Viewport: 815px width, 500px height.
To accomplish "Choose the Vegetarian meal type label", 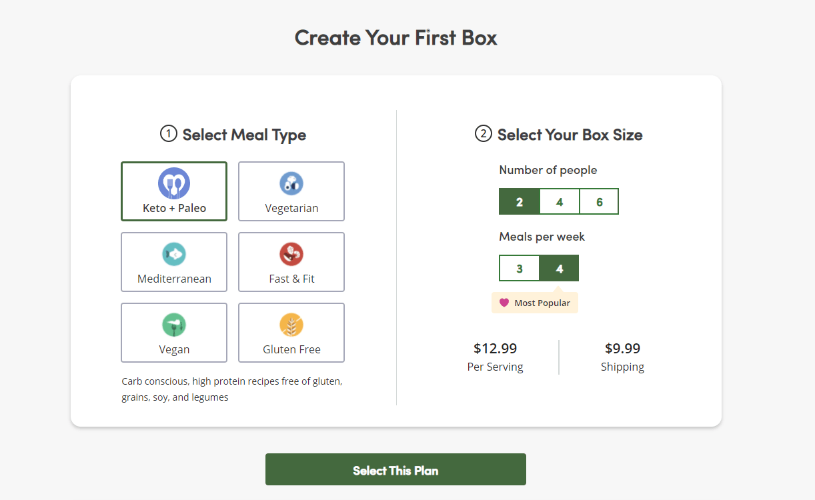I will coord(291,208).
